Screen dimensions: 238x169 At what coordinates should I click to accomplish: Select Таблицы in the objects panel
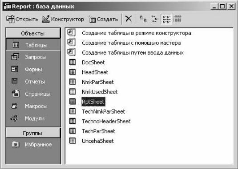(x=33, y=45)
